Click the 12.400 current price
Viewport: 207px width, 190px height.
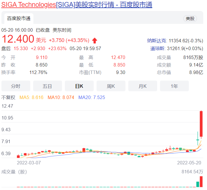point(18,39)
